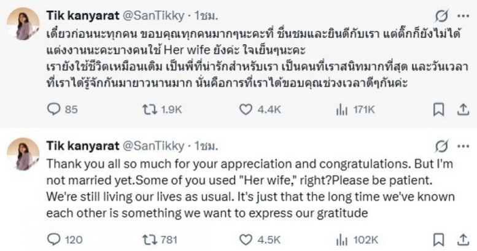Click profile avatar of the second tweet

click(x=23, y=154)
